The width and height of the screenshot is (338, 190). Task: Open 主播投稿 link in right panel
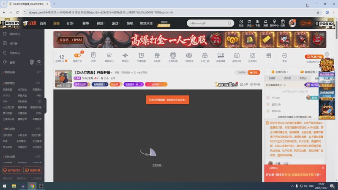click(280, 72)
